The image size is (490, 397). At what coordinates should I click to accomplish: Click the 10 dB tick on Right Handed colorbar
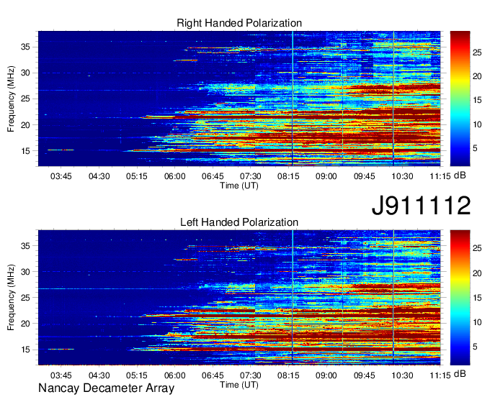tap(477, 124)
